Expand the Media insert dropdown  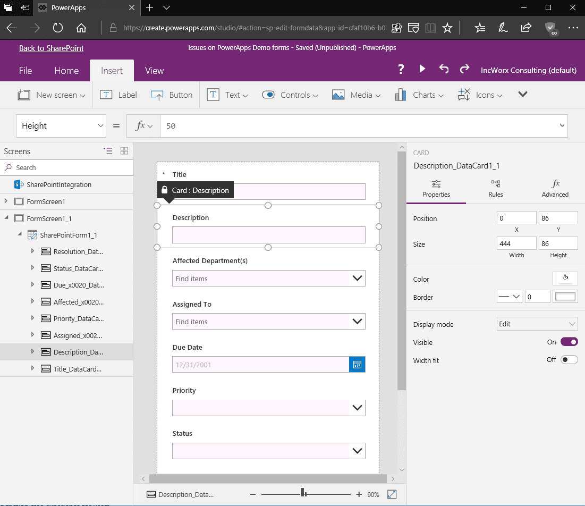[x=378, y=95]
